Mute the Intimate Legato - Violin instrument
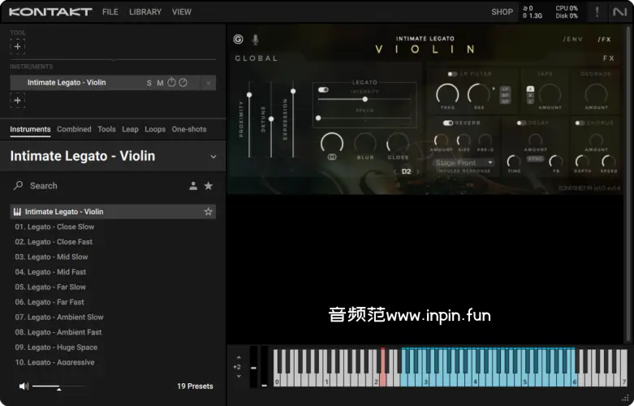The width and height of the screenshot is (634, 406). 160,83
